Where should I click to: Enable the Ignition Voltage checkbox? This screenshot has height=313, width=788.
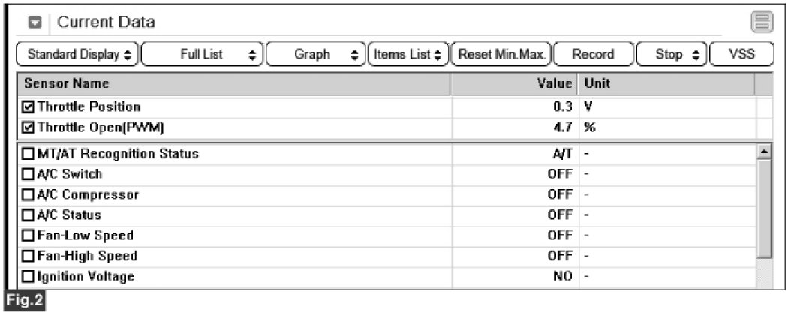pyautogui.click(x=29, y=277)
